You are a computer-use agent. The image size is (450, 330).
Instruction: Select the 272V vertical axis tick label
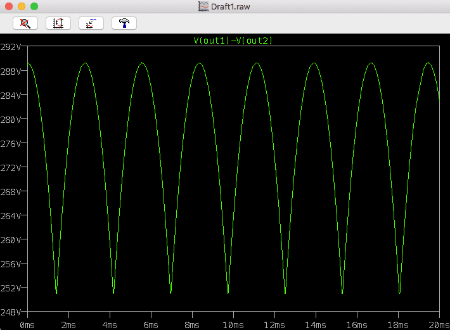coord(11,167)
